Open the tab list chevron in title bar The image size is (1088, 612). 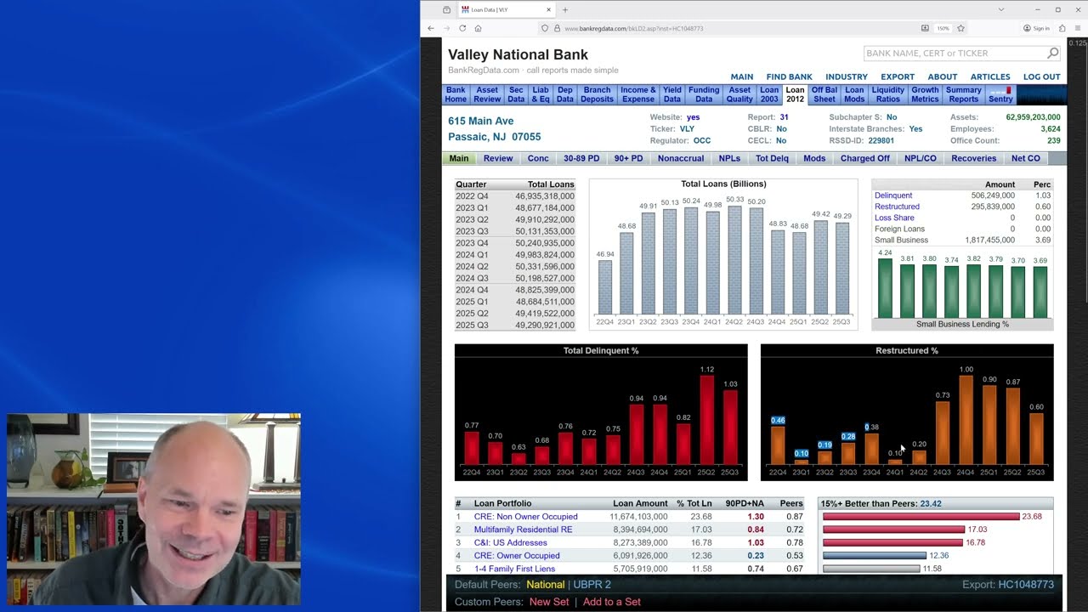coord(1001,9)
